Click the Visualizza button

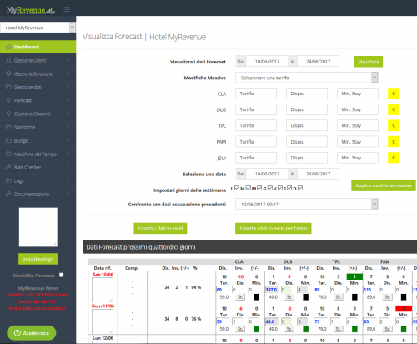pyautogui.click(x=368, y=62)
